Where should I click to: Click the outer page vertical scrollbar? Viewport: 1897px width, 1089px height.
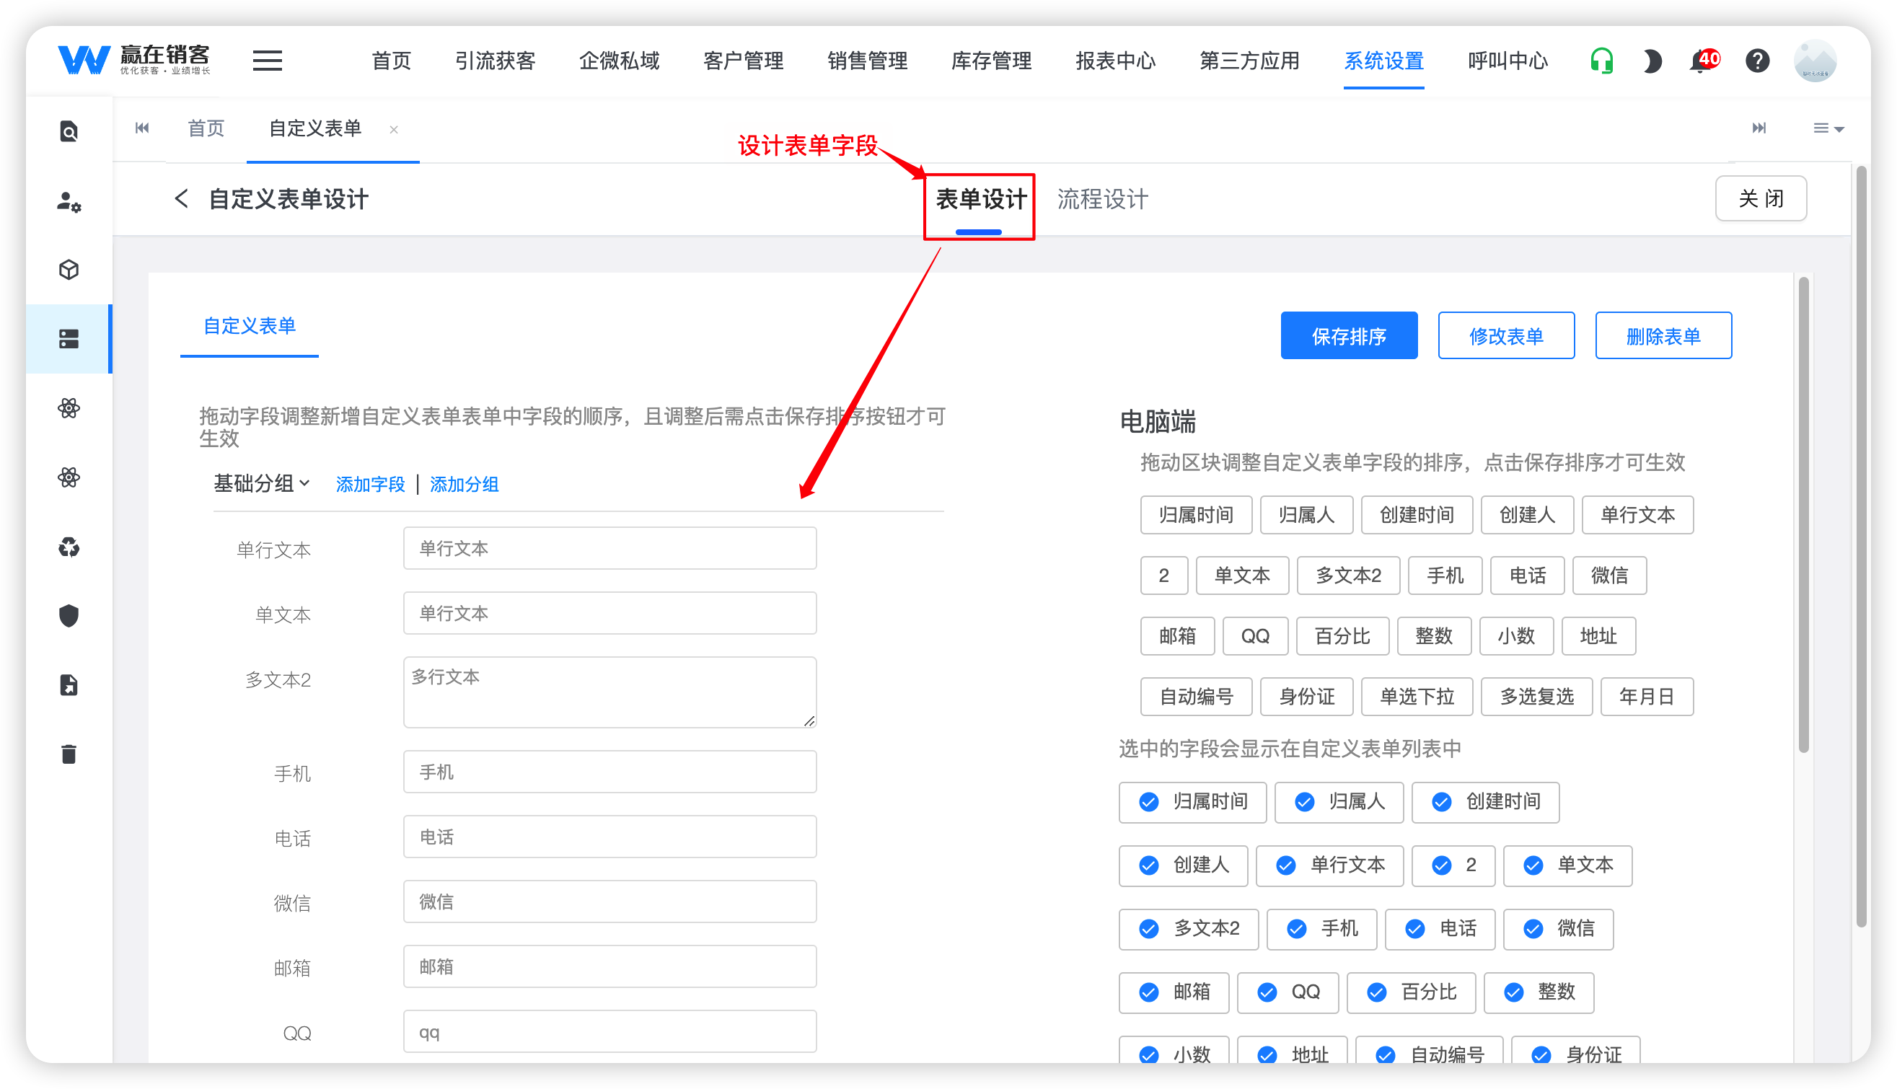(x=1860, y=546)
